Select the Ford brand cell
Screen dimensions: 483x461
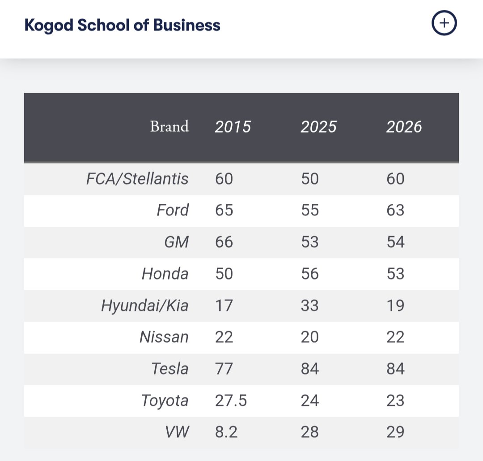[173, 210]
